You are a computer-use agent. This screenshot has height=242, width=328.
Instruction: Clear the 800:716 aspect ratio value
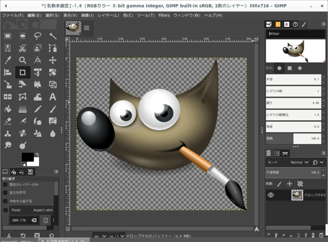[34, 220]
